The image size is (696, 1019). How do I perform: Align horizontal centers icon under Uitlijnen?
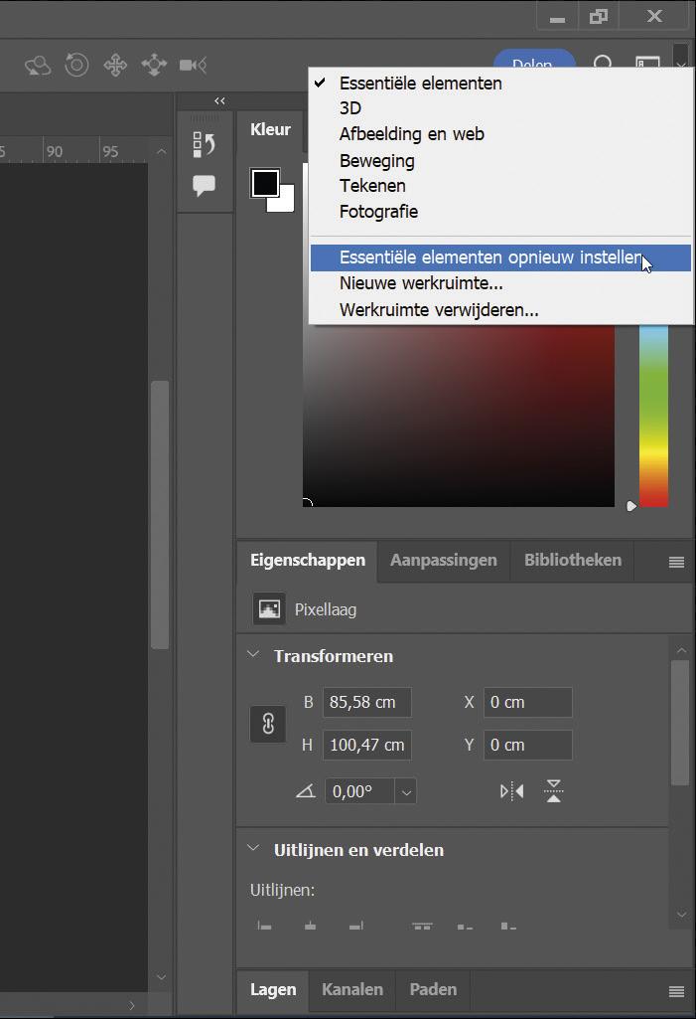pyautogui.click(x=311, y=926)
